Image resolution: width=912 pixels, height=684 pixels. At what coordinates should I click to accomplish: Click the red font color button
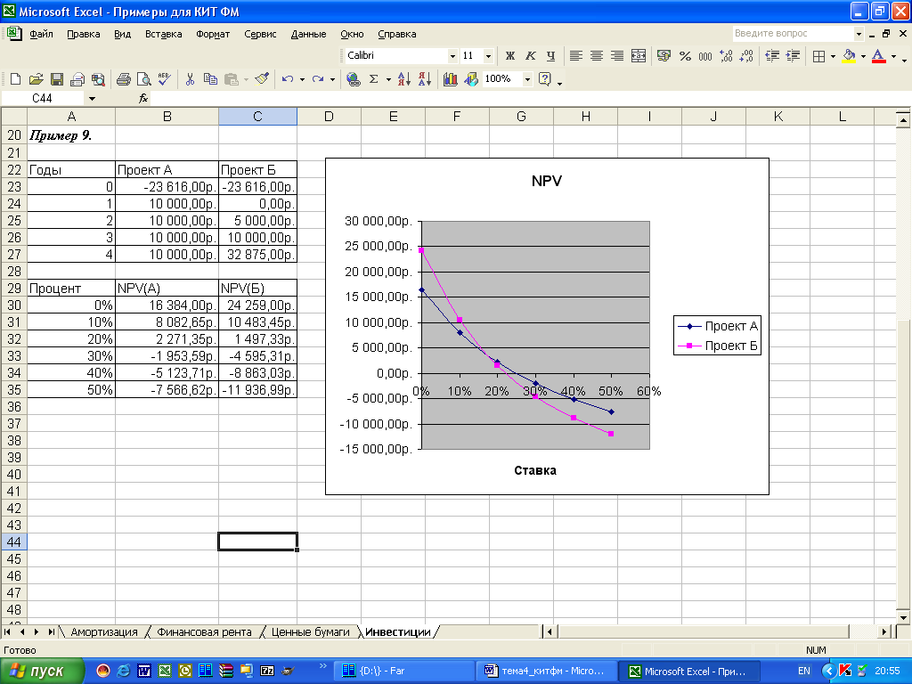879,56
